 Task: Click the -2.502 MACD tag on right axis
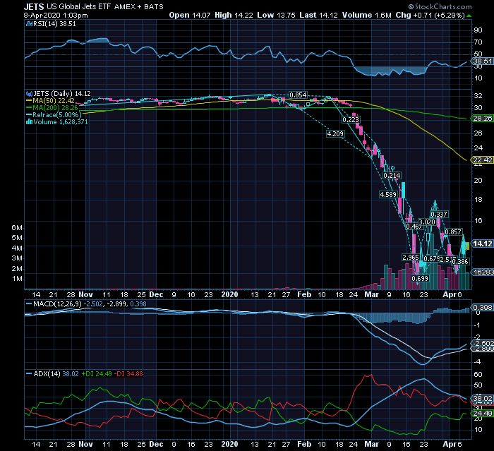[x=482, y=343]
